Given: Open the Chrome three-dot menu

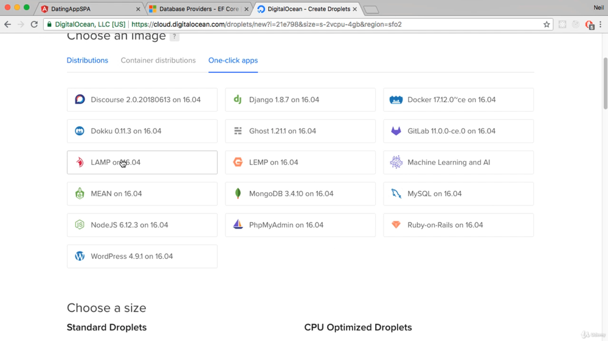Looking at the screenshot, I should tap(601, 24).
